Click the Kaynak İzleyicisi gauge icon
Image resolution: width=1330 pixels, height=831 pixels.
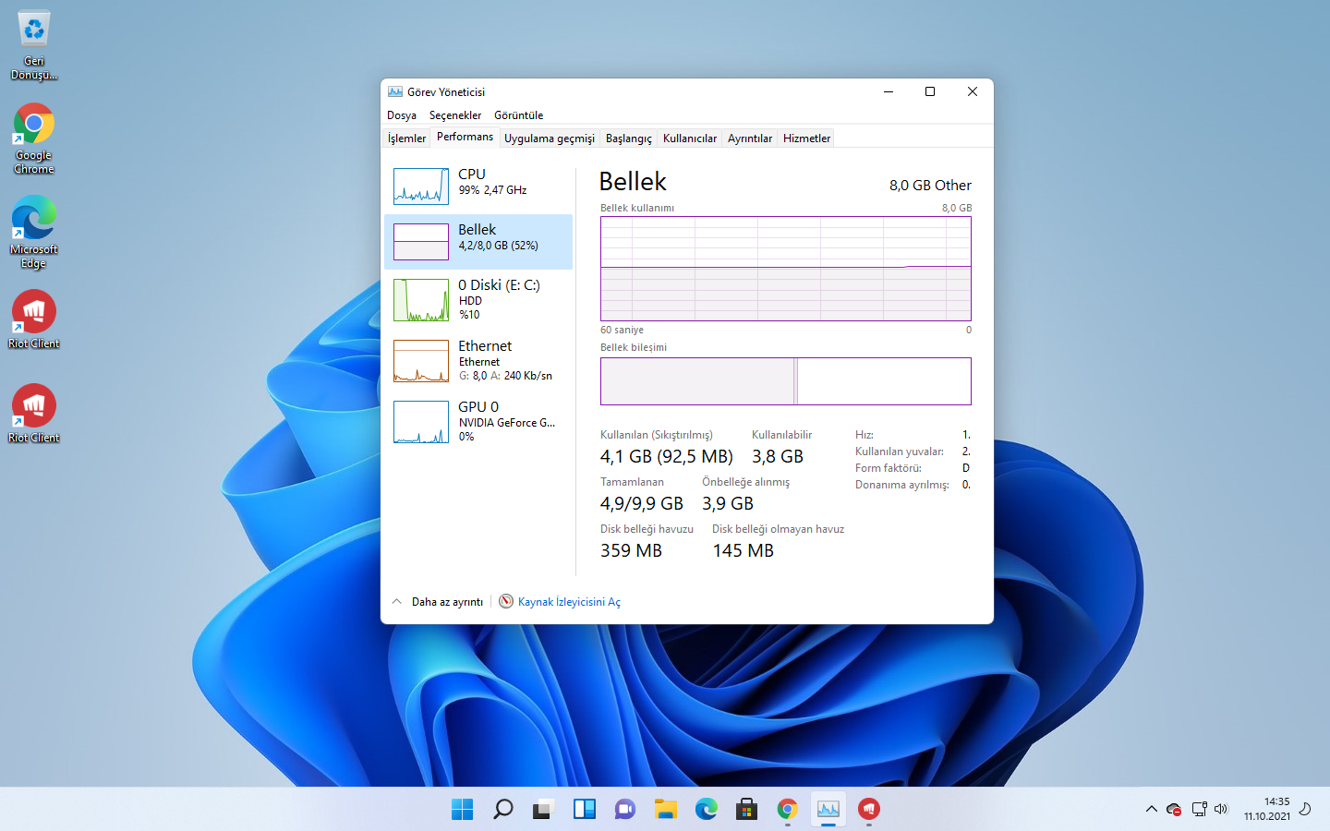point(506,602)
